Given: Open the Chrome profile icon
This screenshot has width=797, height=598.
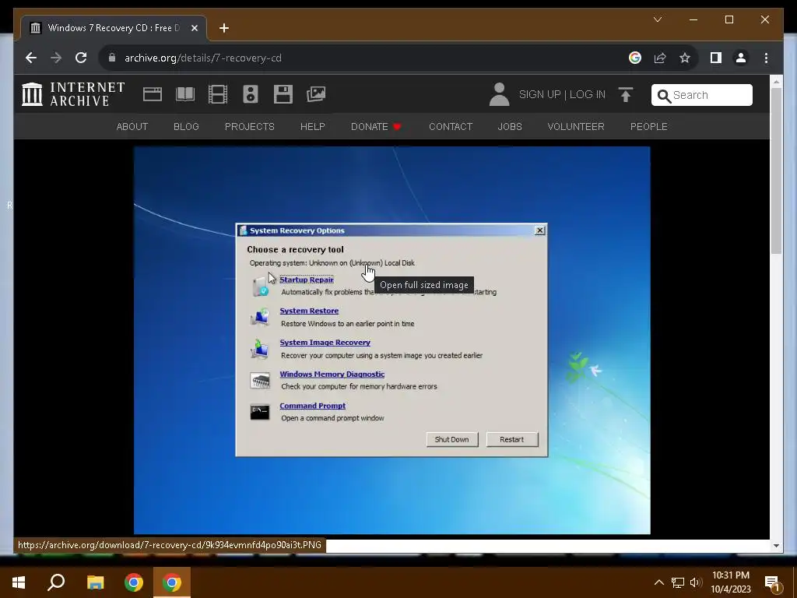Looking at the screenshot, I should point(741,58).
